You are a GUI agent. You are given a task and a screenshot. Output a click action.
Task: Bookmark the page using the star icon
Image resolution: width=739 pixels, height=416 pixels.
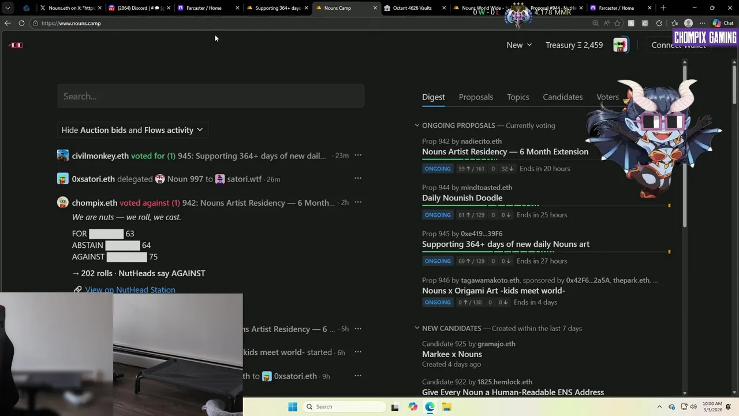[618, 23]
